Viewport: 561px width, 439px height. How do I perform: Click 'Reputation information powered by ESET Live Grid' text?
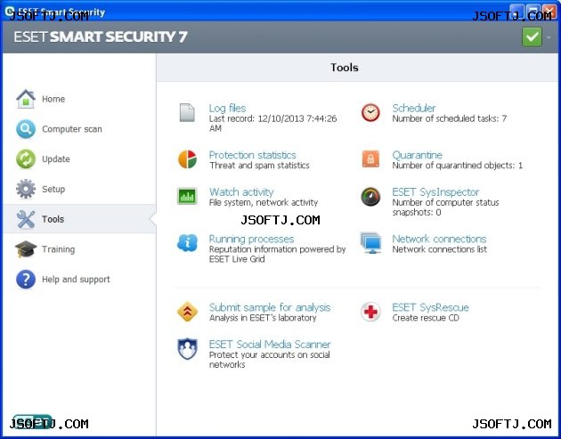click(277, 254)
